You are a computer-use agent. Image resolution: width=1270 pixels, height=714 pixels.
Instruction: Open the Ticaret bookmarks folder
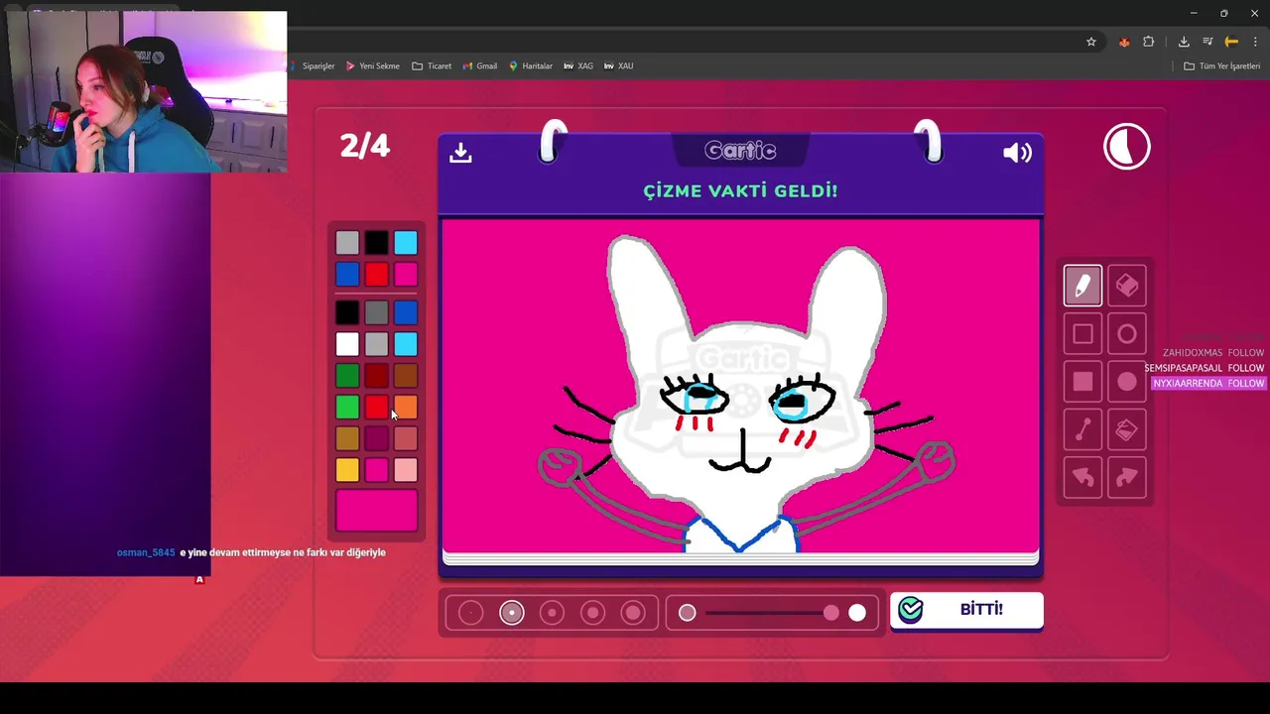432,66
